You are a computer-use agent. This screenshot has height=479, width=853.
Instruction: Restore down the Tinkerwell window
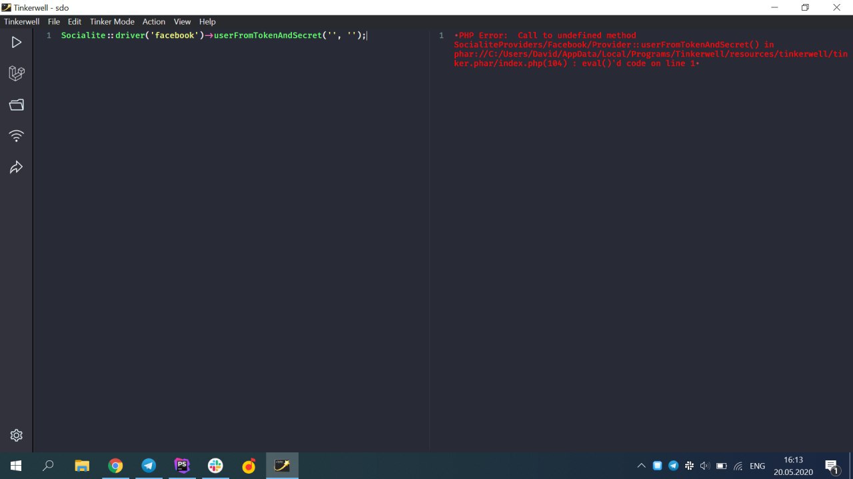[805, 7]
